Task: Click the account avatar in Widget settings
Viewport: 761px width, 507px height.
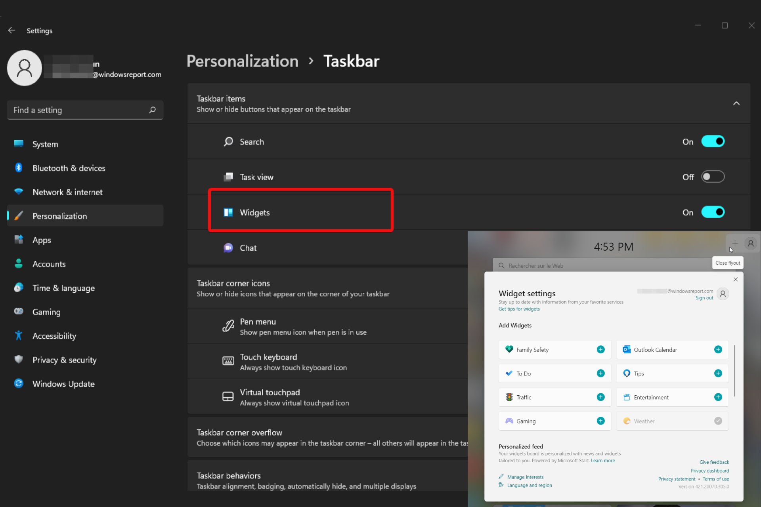Action: [x=723, y=294]
